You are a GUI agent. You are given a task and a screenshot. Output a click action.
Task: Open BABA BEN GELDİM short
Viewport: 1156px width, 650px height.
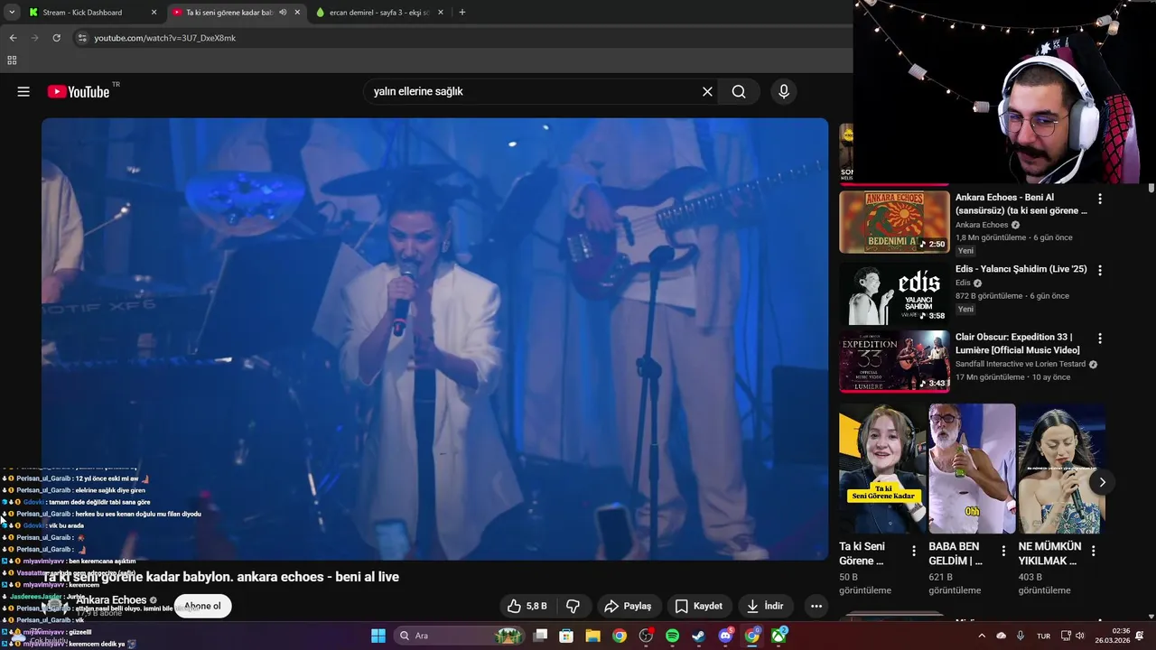point(972,469)
